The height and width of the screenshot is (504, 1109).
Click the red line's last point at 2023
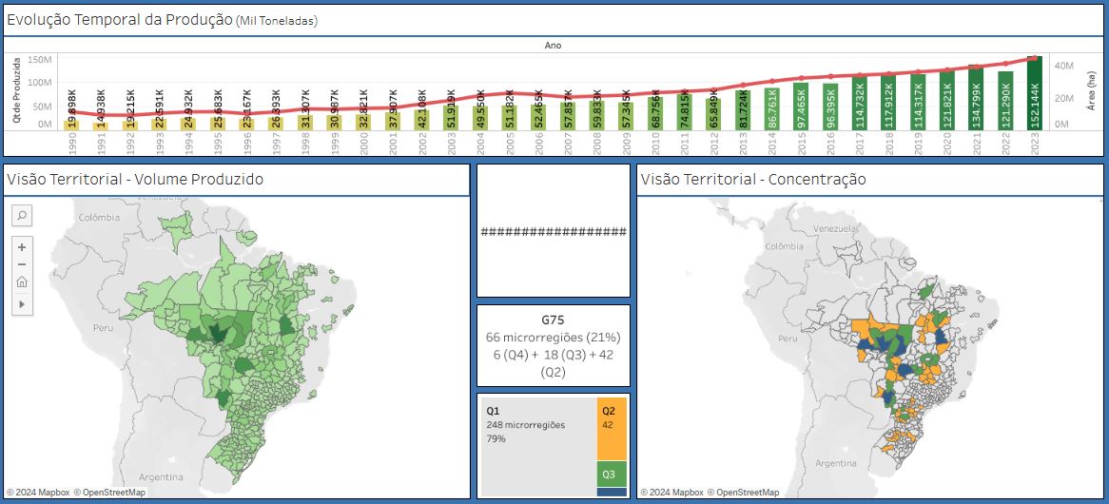pos(1034,59)
